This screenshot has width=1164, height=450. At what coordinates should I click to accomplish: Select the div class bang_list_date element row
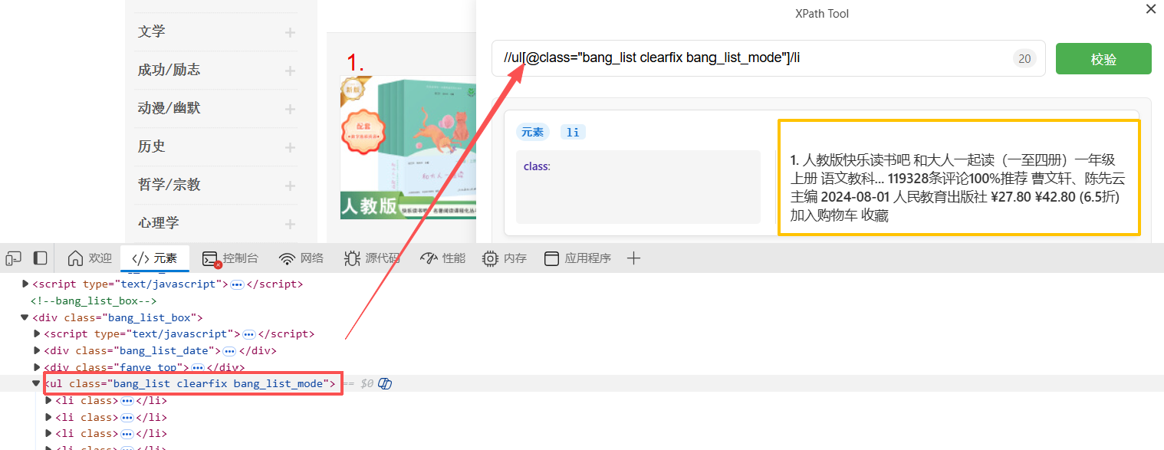[x=160, y=350]
